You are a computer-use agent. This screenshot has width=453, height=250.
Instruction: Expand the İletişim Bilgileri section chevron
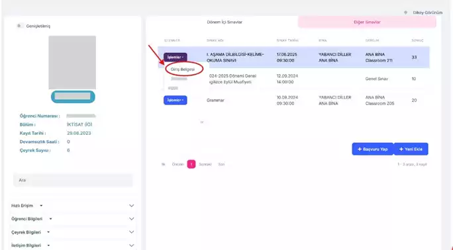pos(131,245)
